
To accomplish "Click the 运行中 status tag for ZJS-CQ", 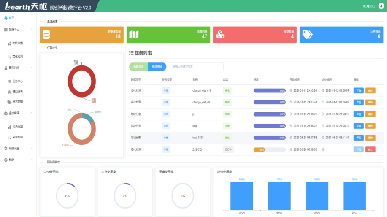I will click(x=228, y=149).
